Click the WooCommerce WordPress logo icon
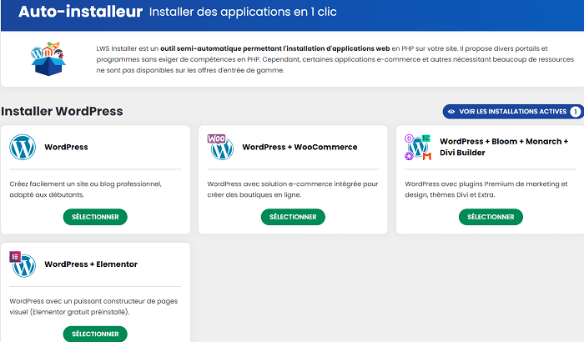Screen dimensions: 584x342 point(220,147)
